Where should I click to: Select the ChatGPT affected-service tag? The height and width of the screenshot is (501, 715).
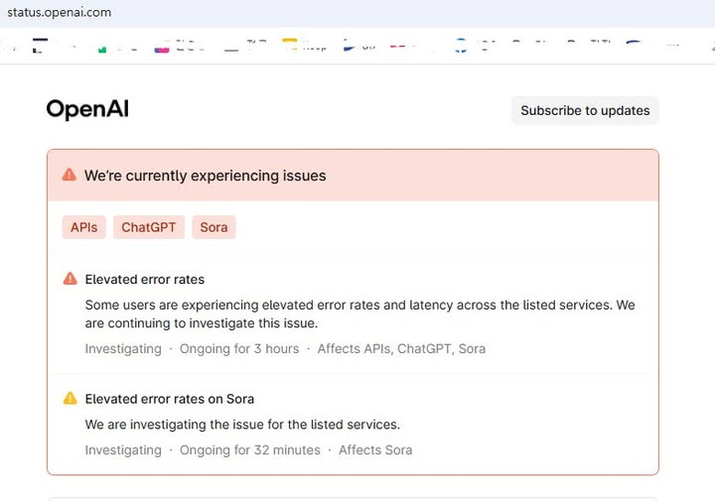pyautogui.click(x=149, y=227)
